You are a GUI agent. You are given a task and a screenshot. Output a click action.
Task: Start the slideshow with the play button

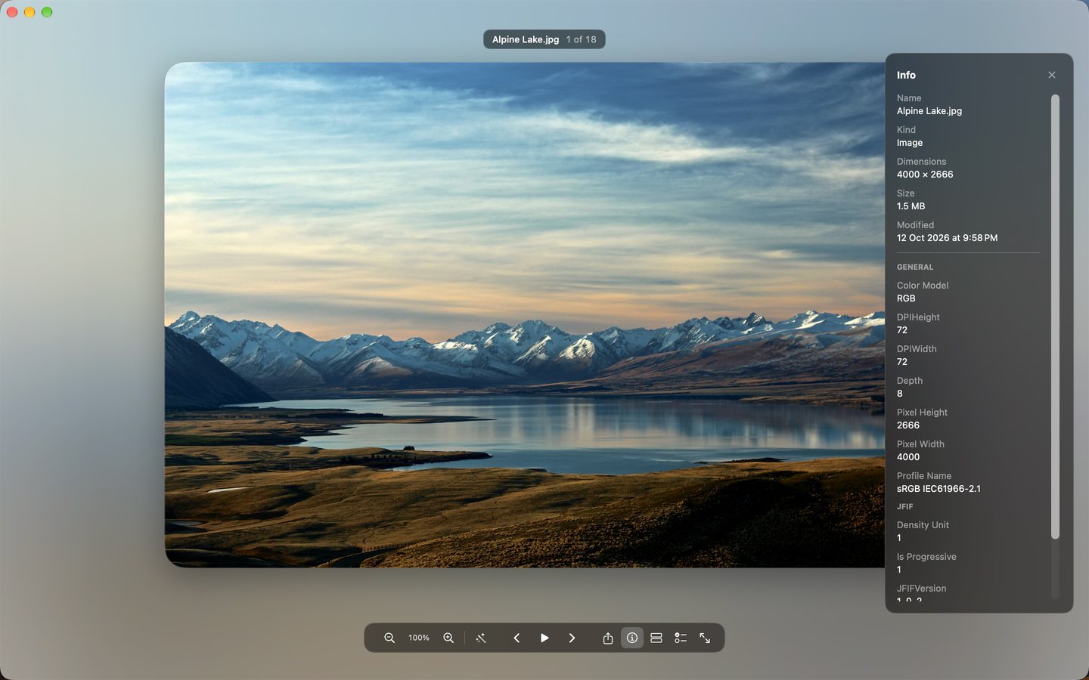544,638
